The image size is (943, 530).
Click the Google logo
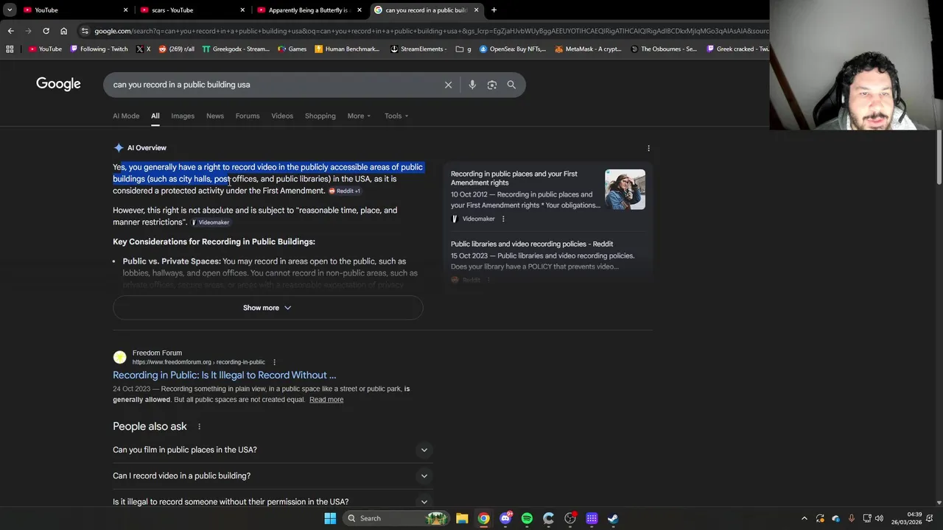58,84
